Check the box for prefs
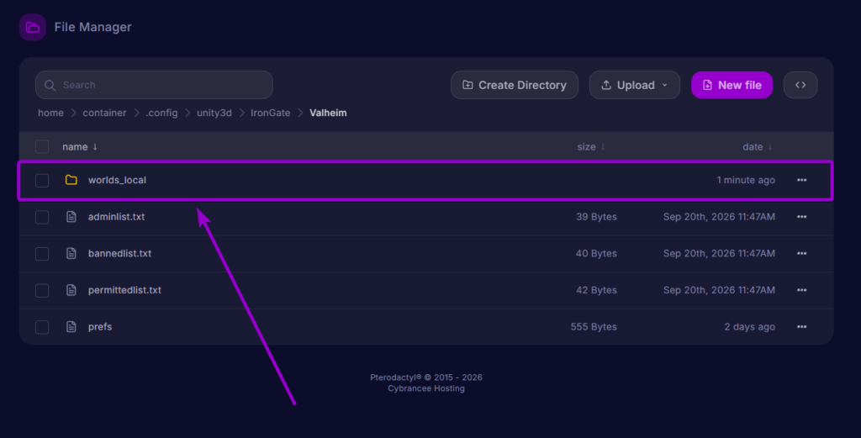 (x=42, y=326)
